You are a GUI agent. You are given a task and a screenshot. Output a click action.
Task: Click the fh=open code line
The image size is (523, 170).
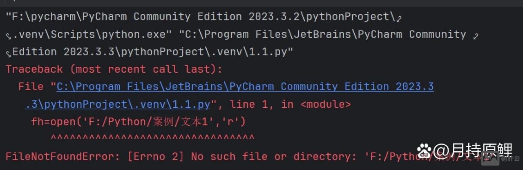coord(138,122)
